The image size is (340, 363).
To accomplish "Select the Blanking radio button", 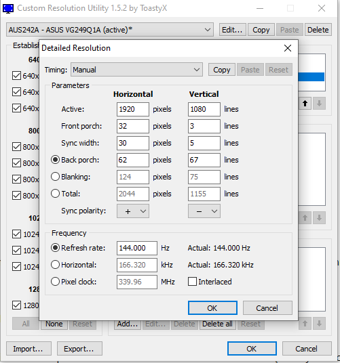I will click(55, 177).
